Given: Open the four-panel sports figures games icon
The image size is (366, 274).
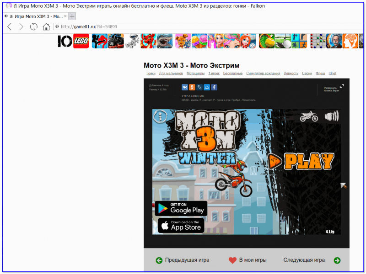Looking at the screenshot, I should tap(299, 41).
